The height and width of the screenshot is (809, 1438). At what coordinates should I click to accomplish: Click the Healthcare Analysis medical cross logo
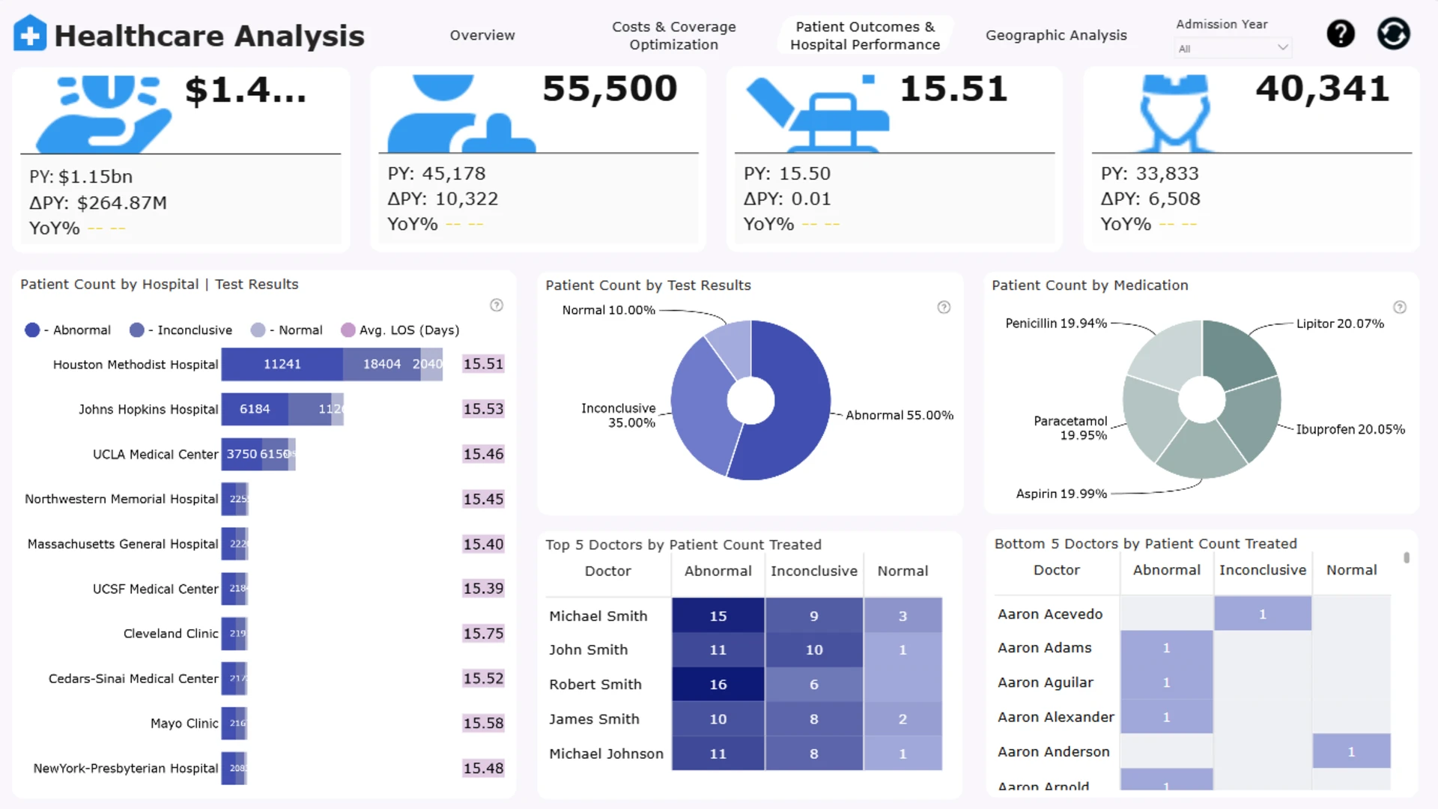(x=30, y=34)
